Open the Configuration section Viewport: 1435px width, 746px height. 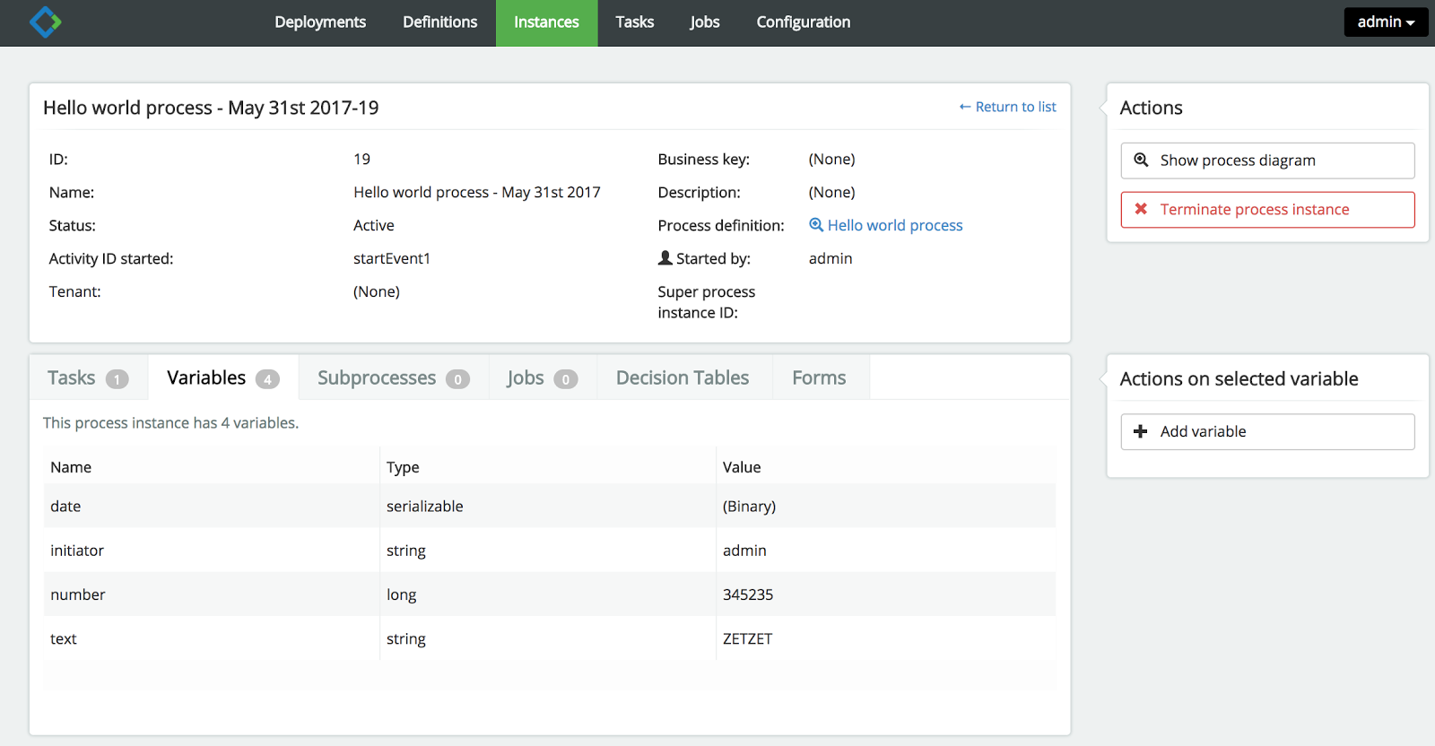coord(803,22)
